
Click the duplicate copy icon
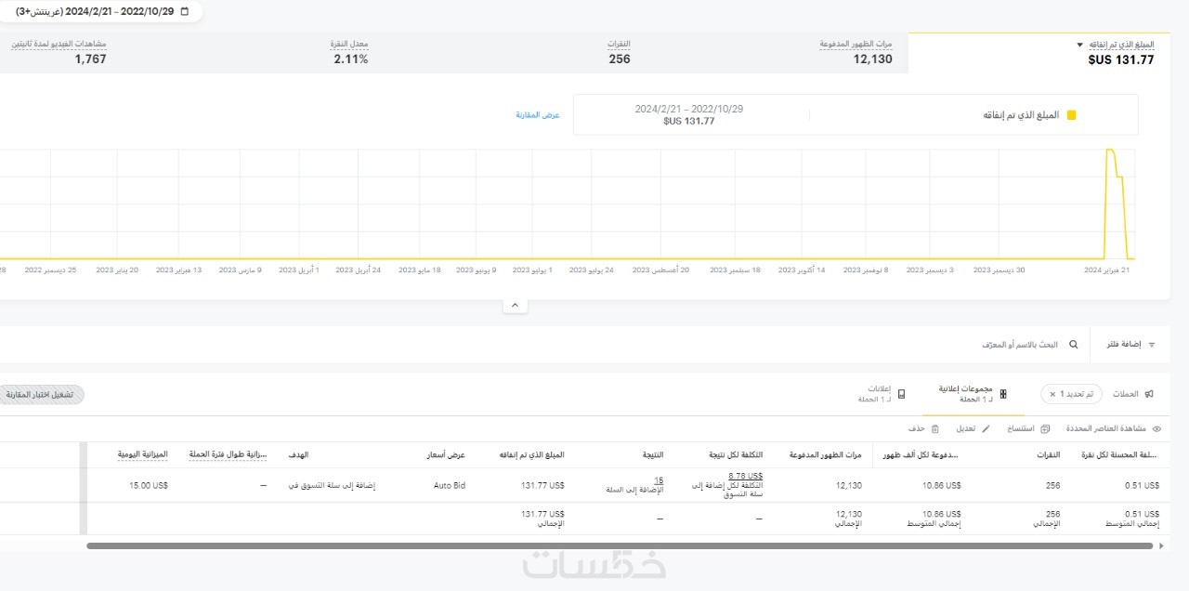(1045, 429)
